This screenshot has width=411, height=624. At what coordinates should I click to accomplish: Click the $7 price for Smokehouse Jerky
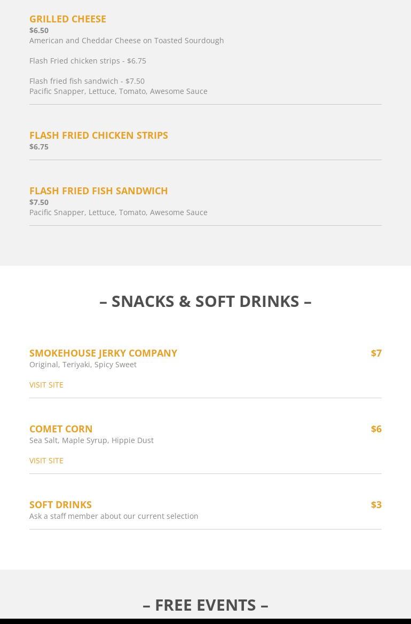pyautogui.click(x=376, y=353)
